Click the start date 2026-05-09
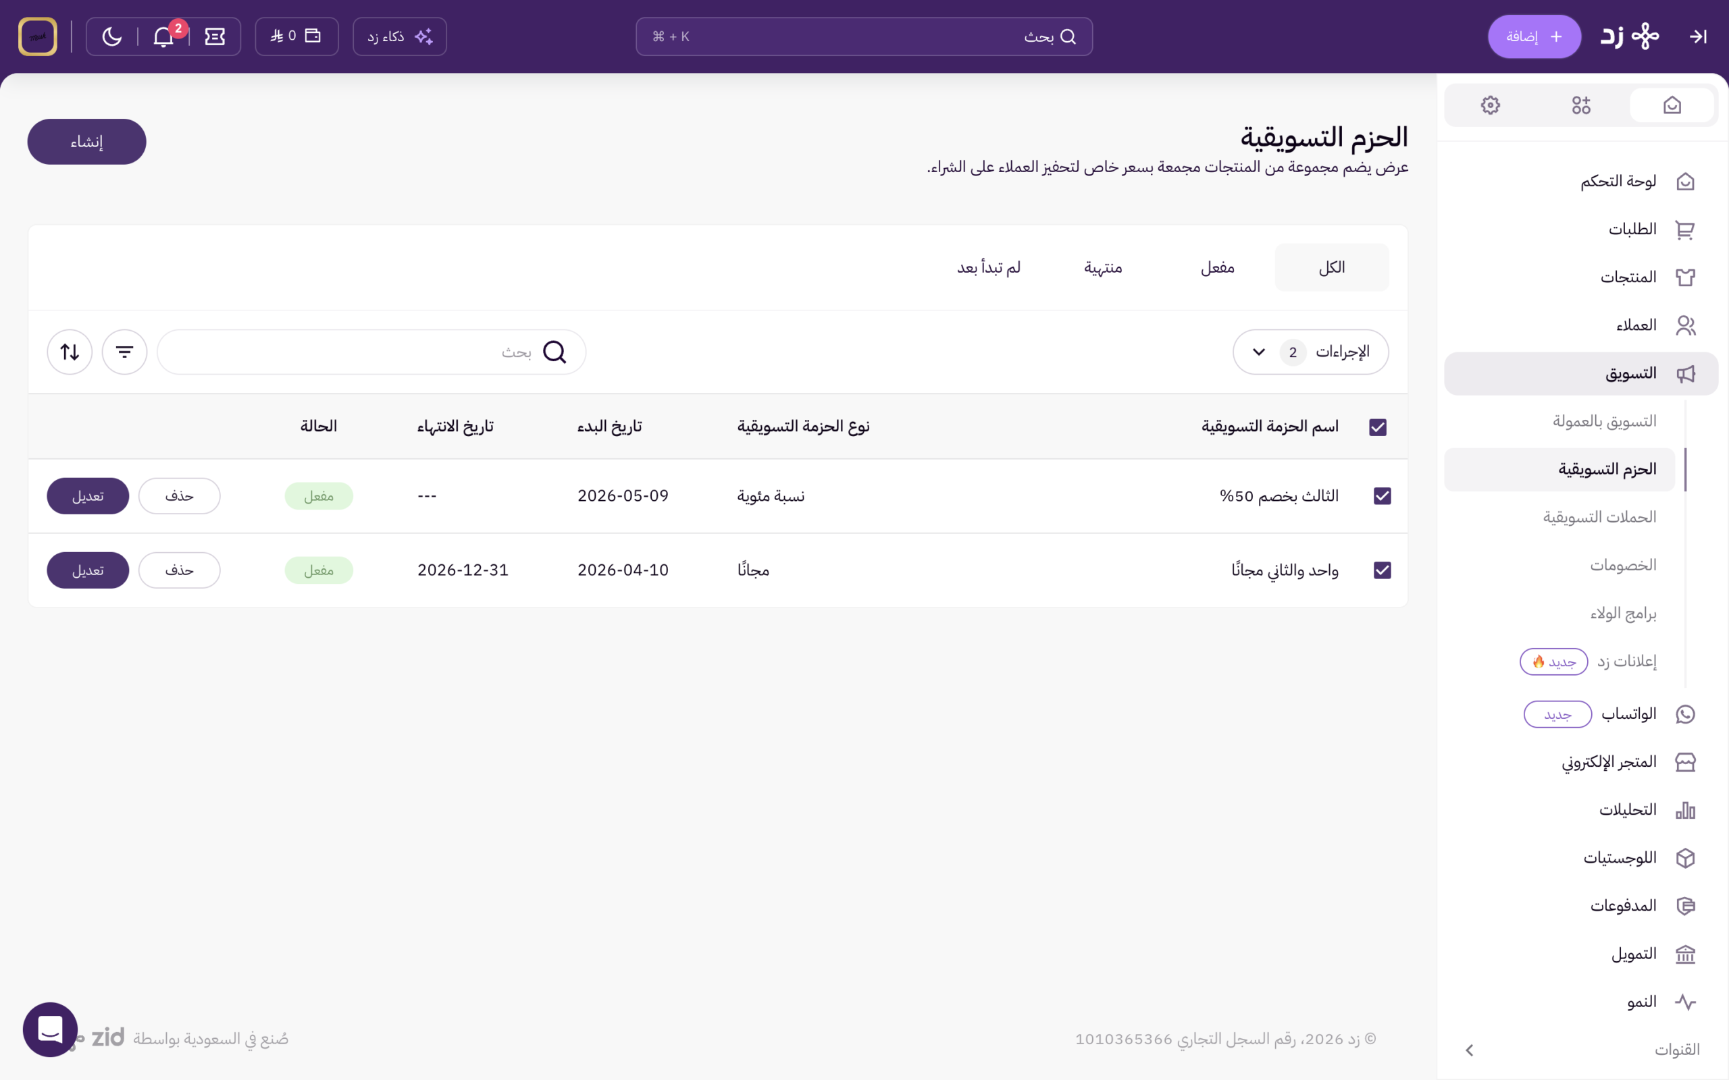This screenshot has height=1080, width=1729. coord(623,495)
